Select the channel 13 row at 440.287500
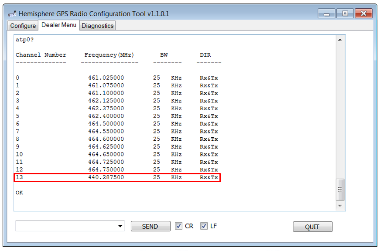 pyautogui.click(x=117, y=177)
